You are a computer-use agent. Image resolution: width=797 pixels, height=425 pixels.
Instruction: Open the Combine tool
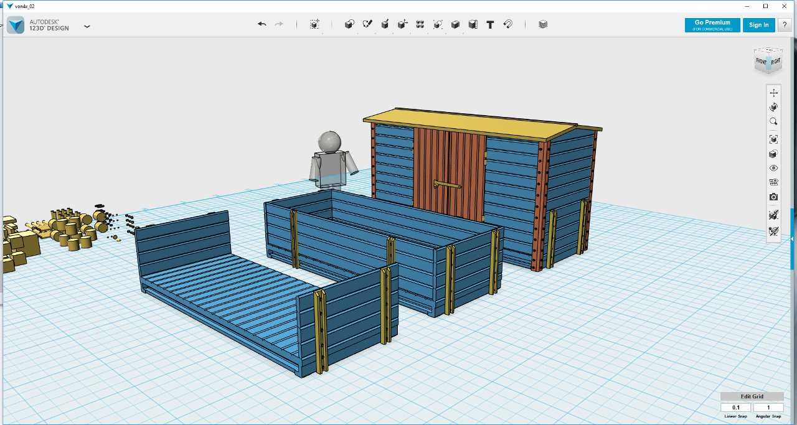(455, 24)
